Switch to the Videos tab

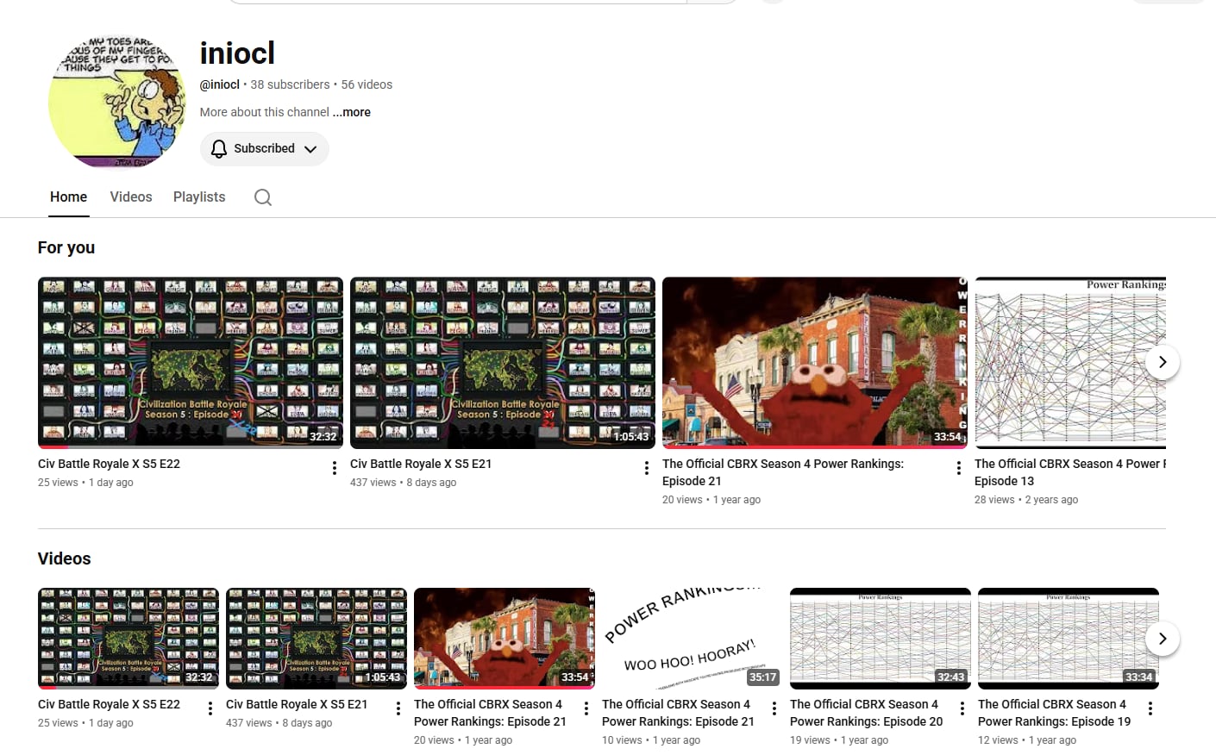131,197
